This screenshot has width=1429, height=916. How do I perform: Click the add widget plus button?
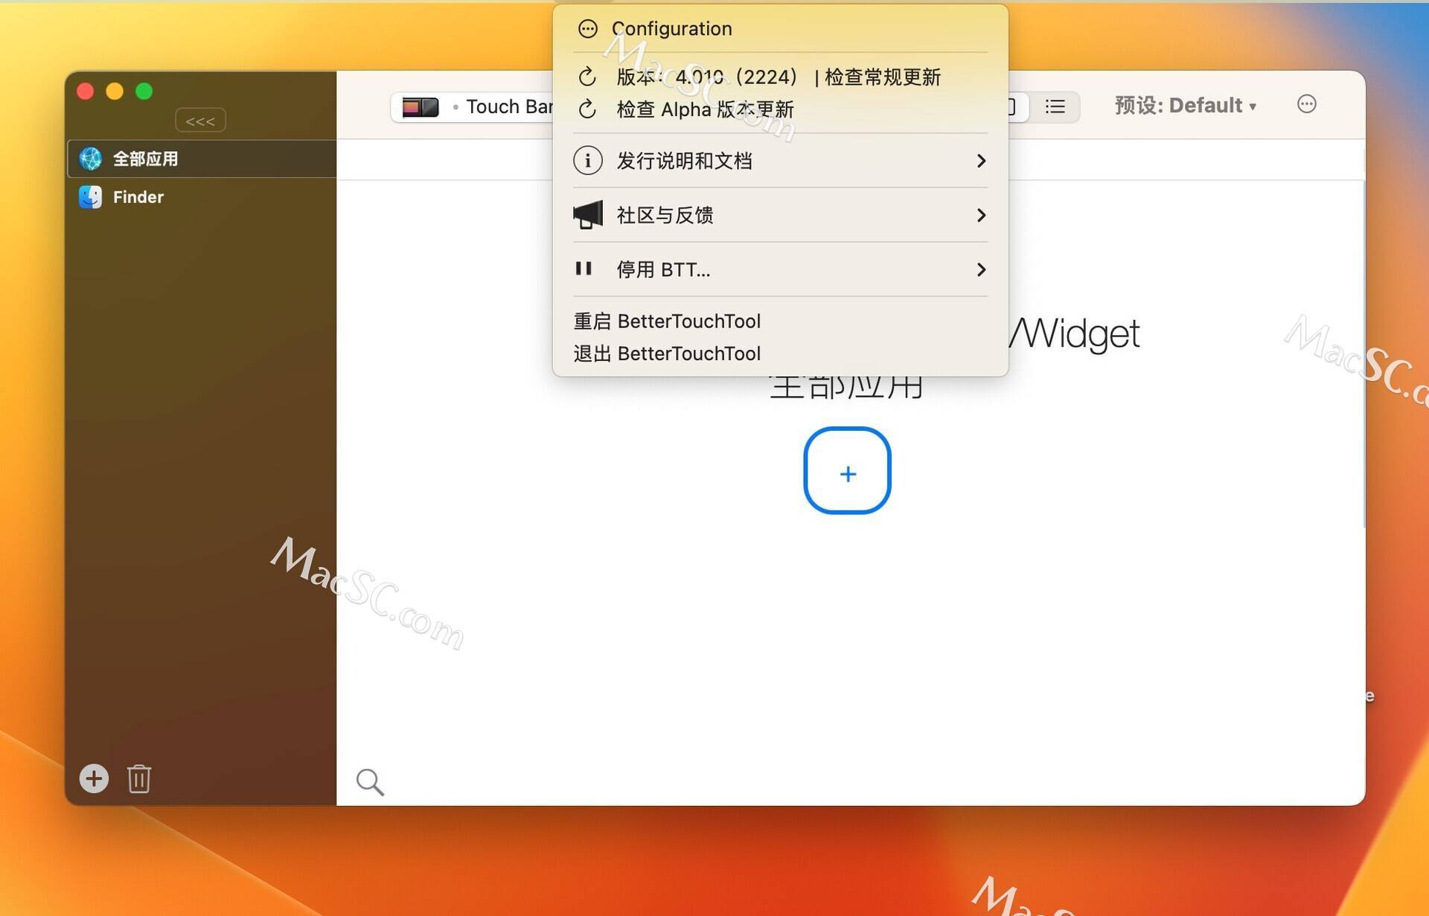tap(849, 472)
